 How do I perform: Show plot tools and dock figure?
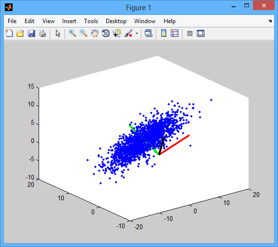point(201,33)
